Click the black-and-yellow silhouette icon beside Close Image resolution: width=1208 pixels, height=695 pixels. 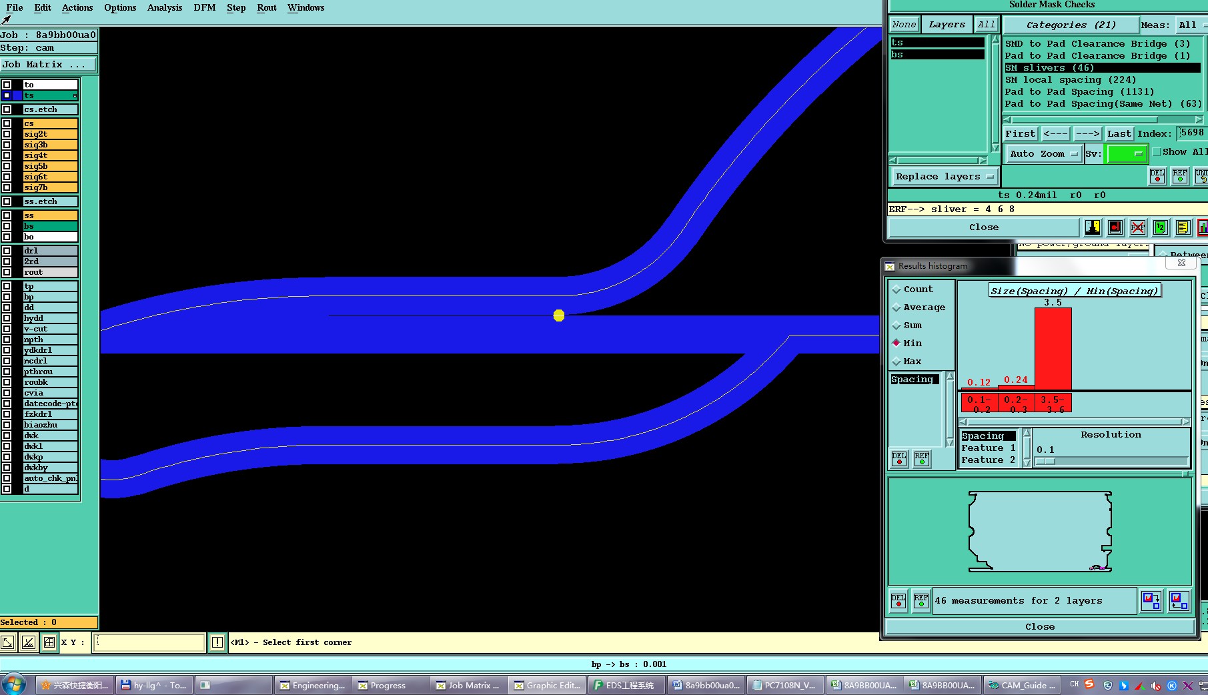1093,227
